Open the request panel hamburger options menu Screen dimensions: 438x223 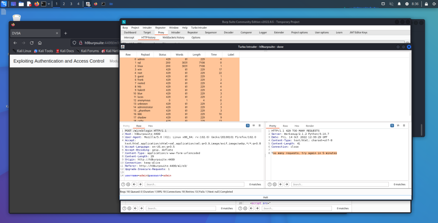[x=260, y=126]
